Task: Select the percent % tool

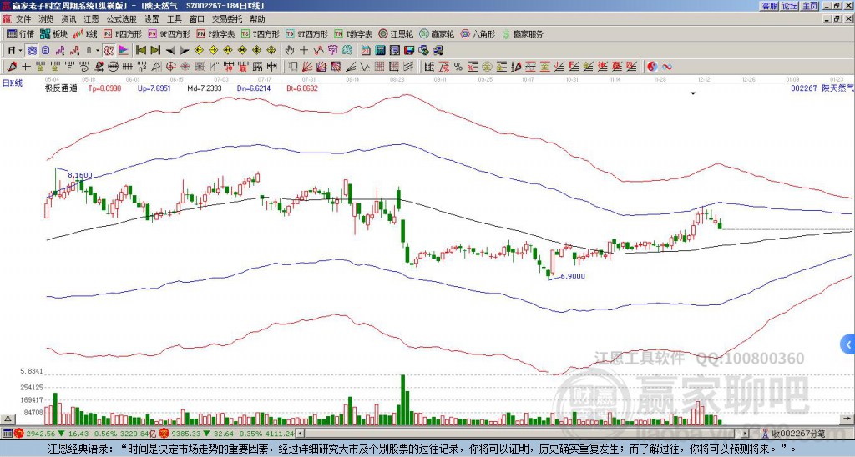Action: tap(458, 67)
